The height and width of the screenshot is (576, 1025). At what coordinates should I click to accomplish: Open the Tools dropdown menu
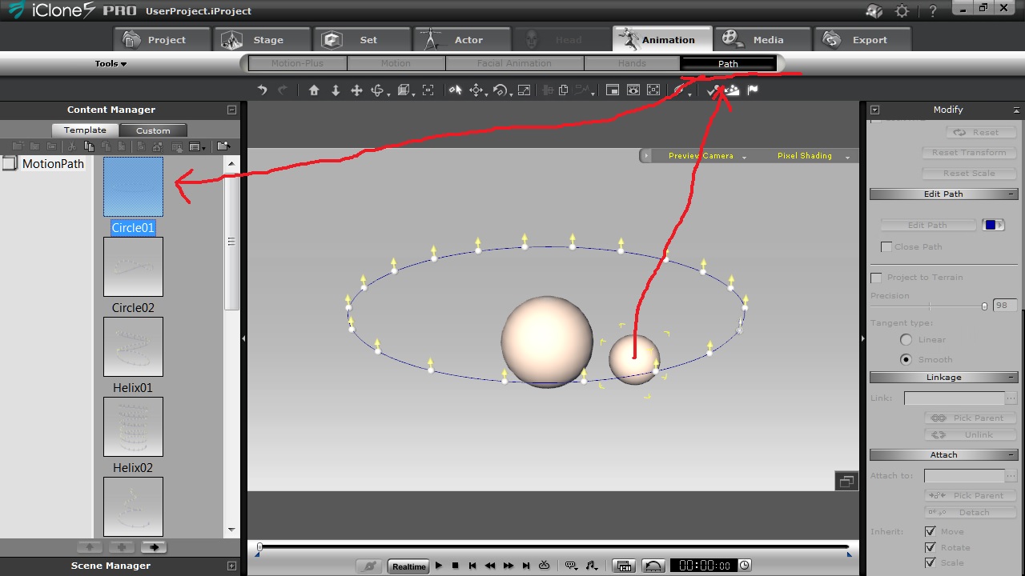(x=111, y=63)
